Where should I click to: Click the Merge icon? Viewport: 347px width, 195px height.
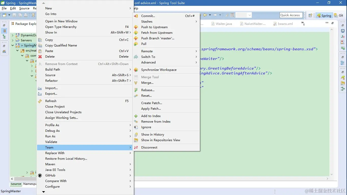[x=136, y=83]
